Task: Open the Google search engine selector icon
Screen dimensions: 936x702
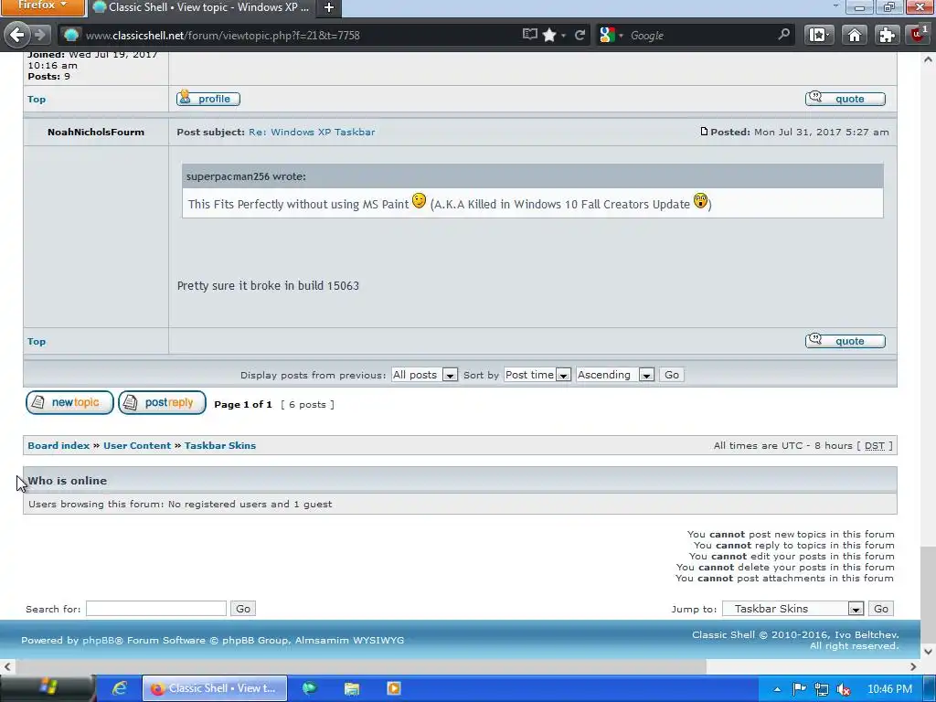Action: (x=607, y=35)
